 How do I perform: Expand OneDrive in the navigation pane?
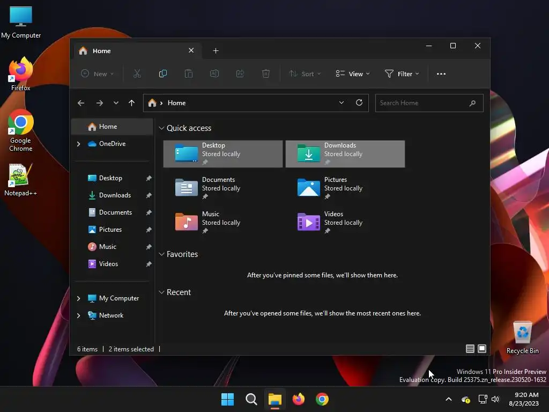pyautogui.click(x=78, y=144)
